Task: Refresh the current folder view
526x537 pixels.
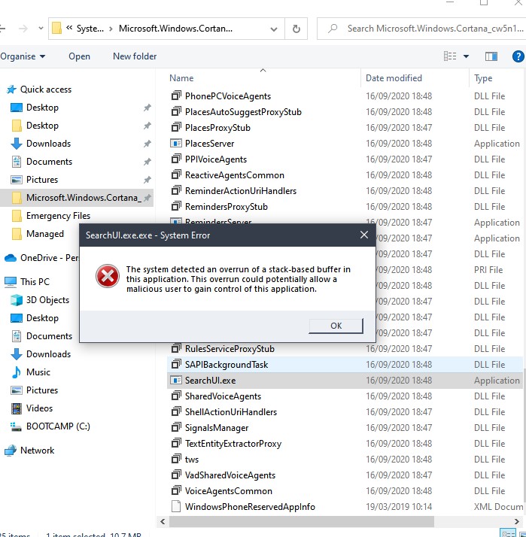Action: click(x=296, y=29)
